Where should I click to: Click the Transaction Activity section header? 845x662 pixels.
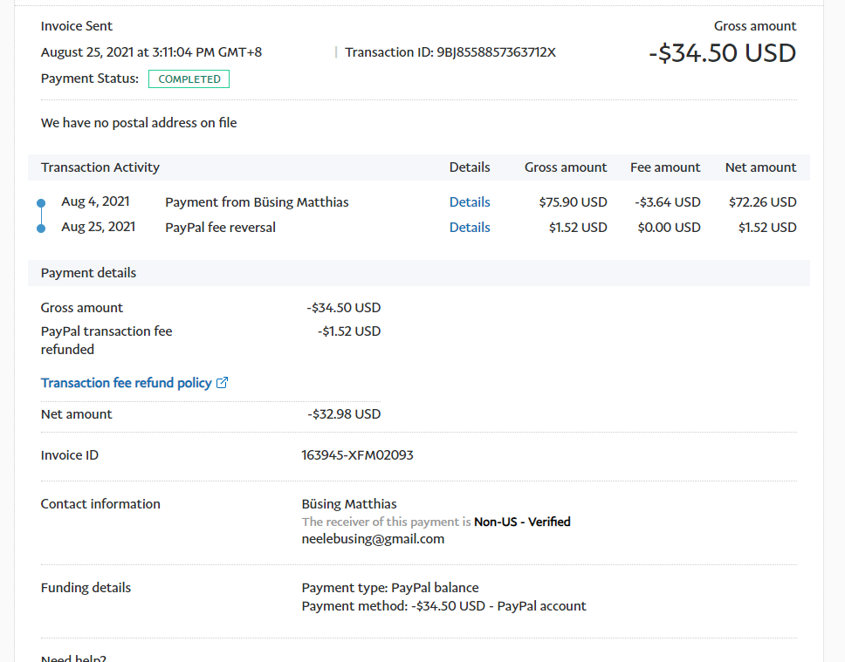(100, 167)
